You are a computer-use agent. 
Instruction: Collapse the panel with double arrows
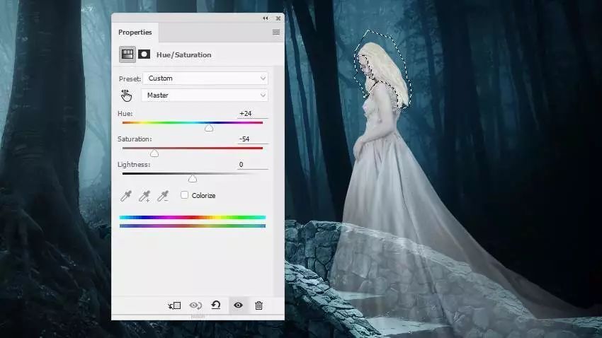[266, 18]
